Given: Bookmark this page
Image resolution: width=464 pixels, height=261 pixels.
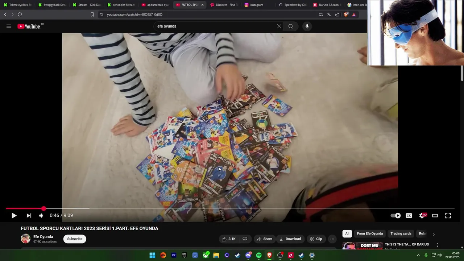Looking at the screenshot, I should (92, 14).
